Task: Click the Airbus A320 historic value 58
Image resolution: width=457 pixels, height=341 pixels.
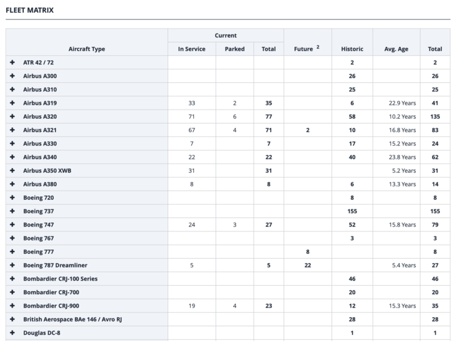Action: coord(352,116)
